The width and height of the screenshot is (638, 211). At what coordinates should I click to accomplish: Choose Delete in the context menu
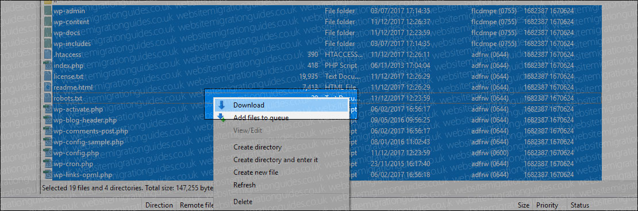(x=281, y=202)
